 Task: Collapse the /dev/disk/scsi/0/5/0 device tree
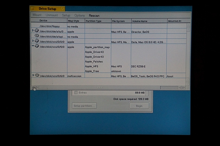[x=33, y=46]
